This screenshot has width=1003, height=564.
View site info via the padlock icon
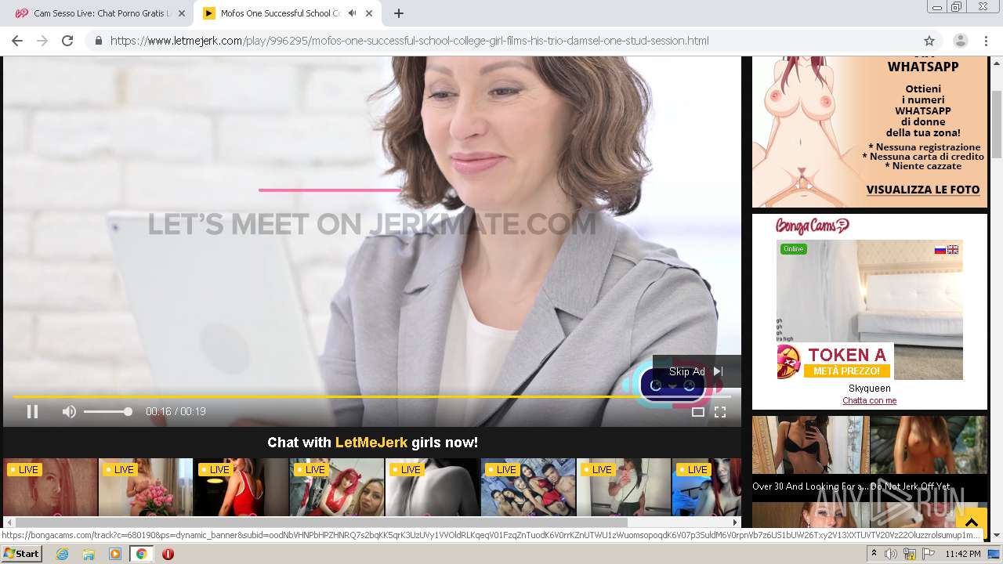point(99,41)
